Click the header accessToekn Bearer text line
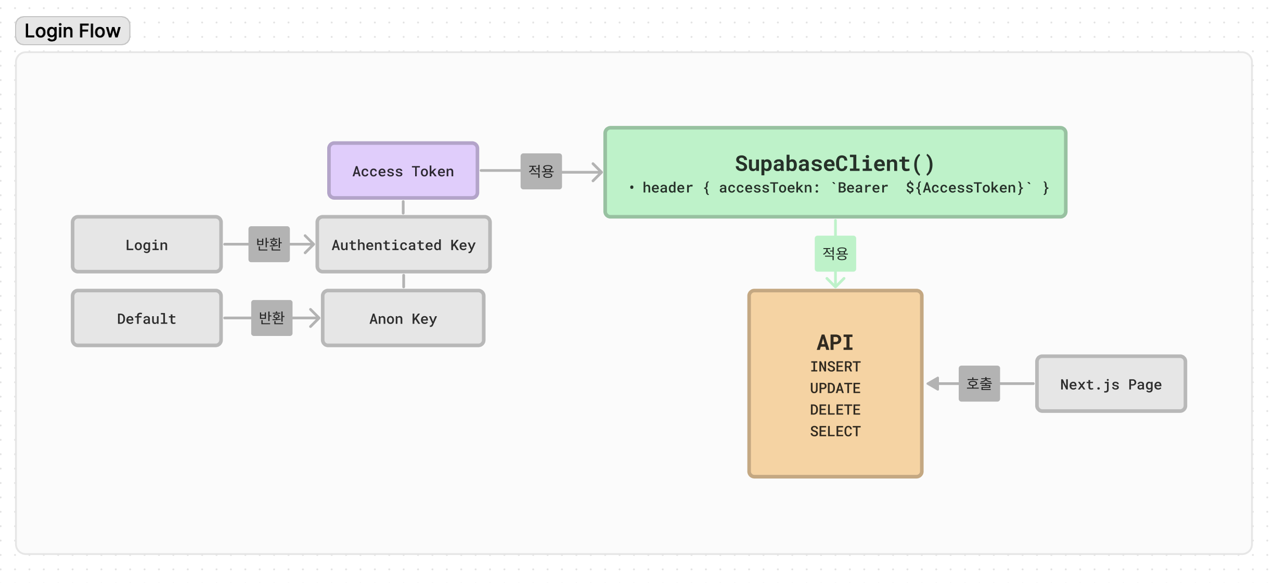The height and width of the screenshot is (583, 1275). click(x=840, y=188)
